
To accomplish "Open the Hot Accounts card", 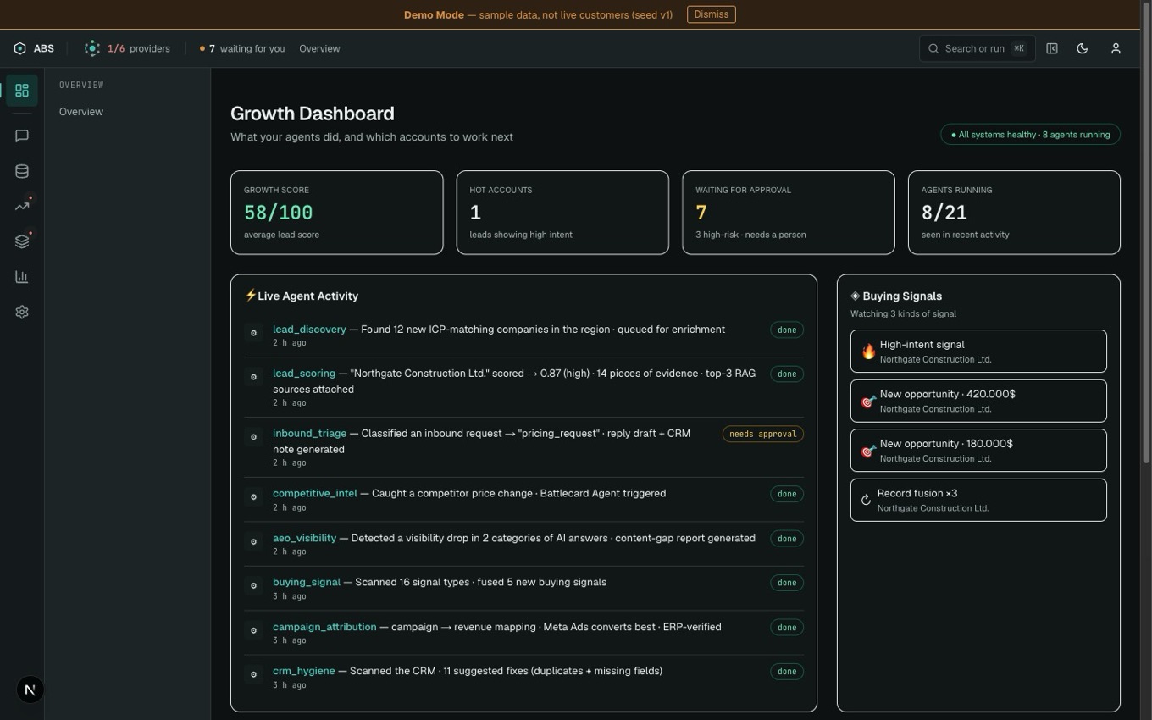I will (562, 213).
